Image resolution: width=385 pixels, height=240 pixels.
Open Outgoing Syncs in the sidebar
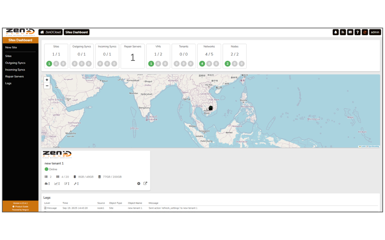pyautogui.click(x=15, y=63)
